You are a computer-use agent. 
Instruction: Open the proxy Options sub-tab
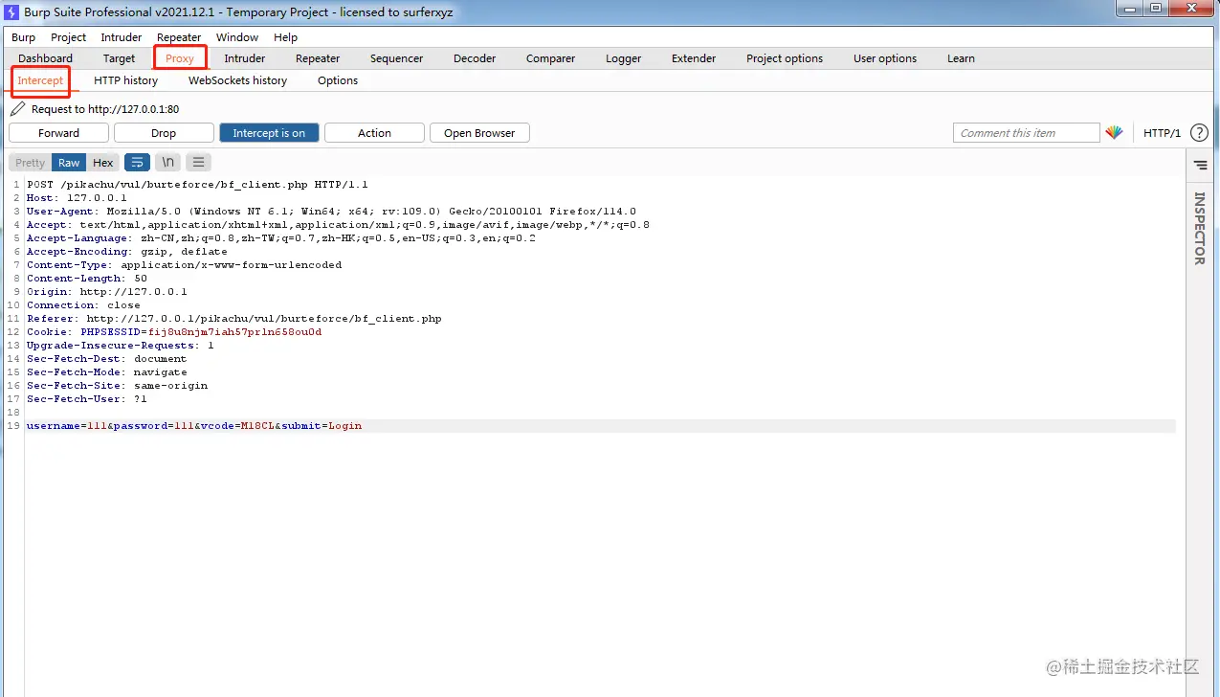click(x=338, y=80)
